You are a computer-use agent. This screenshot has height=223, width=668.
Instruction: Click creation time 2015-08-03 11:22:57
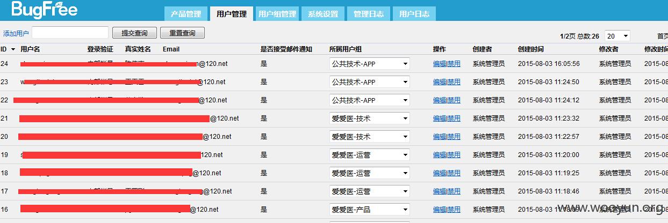pyautogui.click(x=549, y=137)
